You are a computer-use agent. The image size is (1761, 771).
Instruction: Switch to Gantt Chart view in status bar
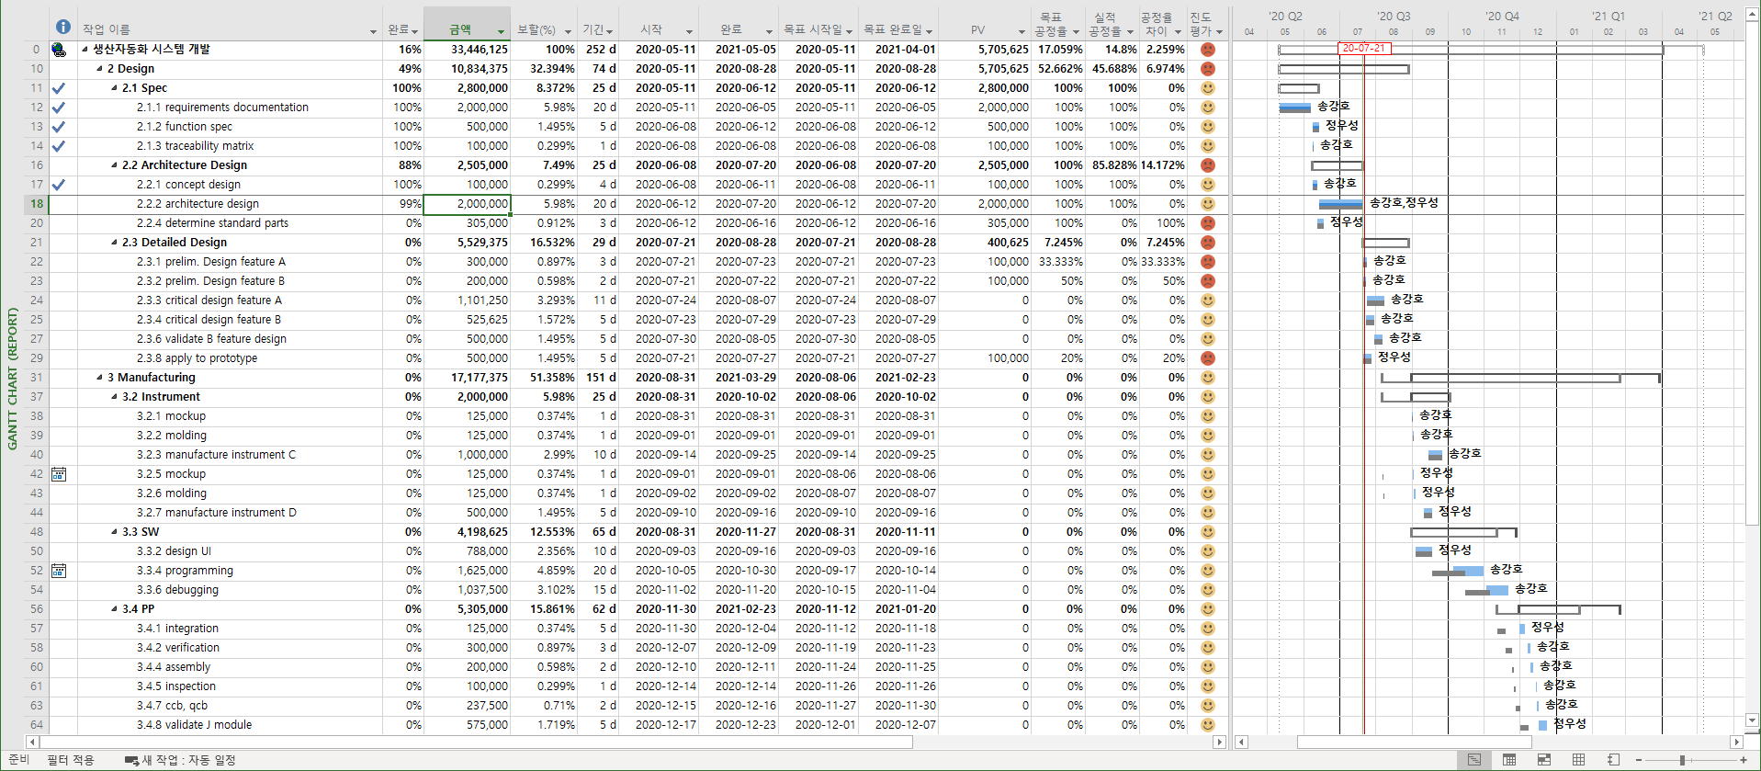pyautogui.click(x=1473, y=760)
